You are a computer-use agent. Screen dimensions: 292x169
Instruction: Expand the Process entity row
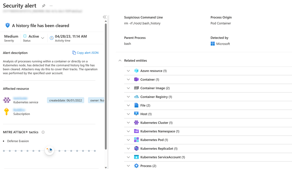pos(128,166)
